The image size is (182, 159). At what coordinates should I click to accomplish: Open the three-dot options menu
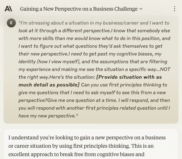tap(174, 9)
